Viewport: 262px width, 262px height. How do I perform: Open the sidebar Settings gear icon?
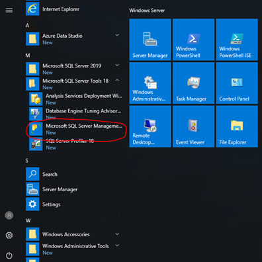(x=9, y=236)
